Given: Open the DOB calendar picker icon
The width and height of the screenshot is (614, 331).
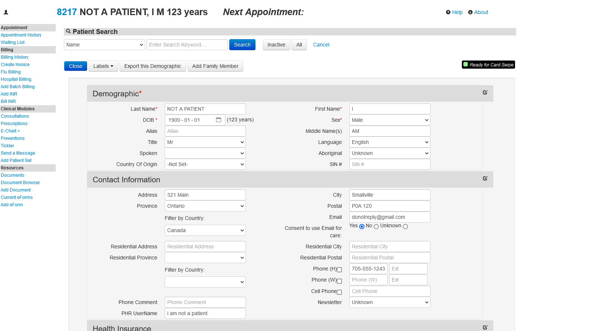Looking at the screenshot, I should coord(219,120).
